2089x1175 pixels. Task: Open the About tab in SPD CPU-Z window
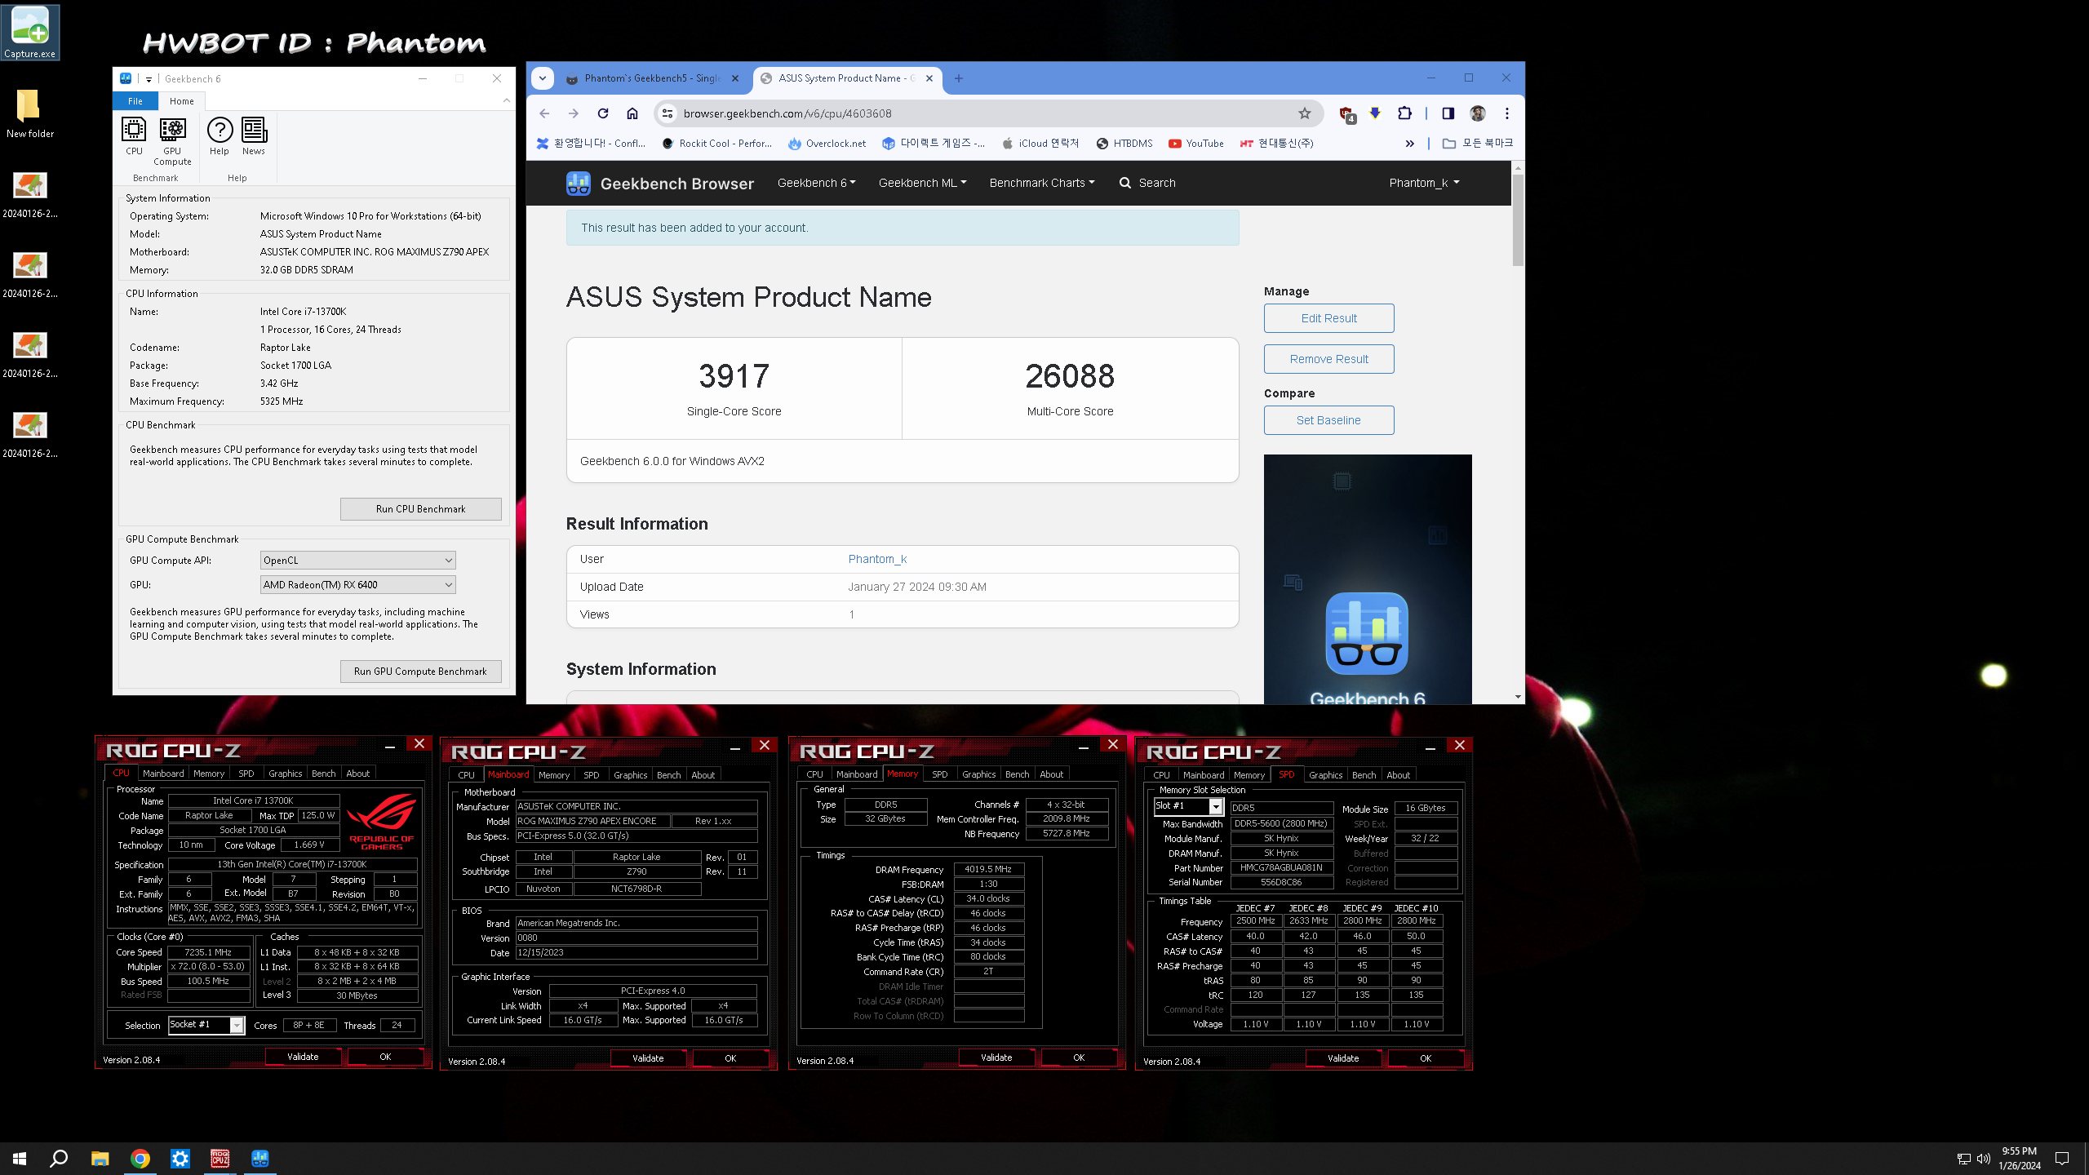[x=1398, y=775]
